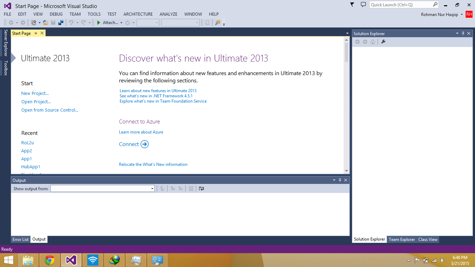Close the Start Page tab
The height and width of the screenshot is (267, 475).
pos(42,33)
